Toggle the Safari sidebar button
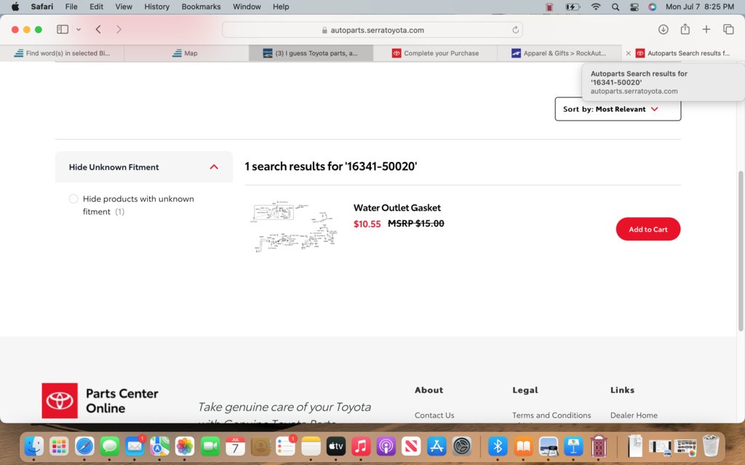745x465 pixels. 63,29
